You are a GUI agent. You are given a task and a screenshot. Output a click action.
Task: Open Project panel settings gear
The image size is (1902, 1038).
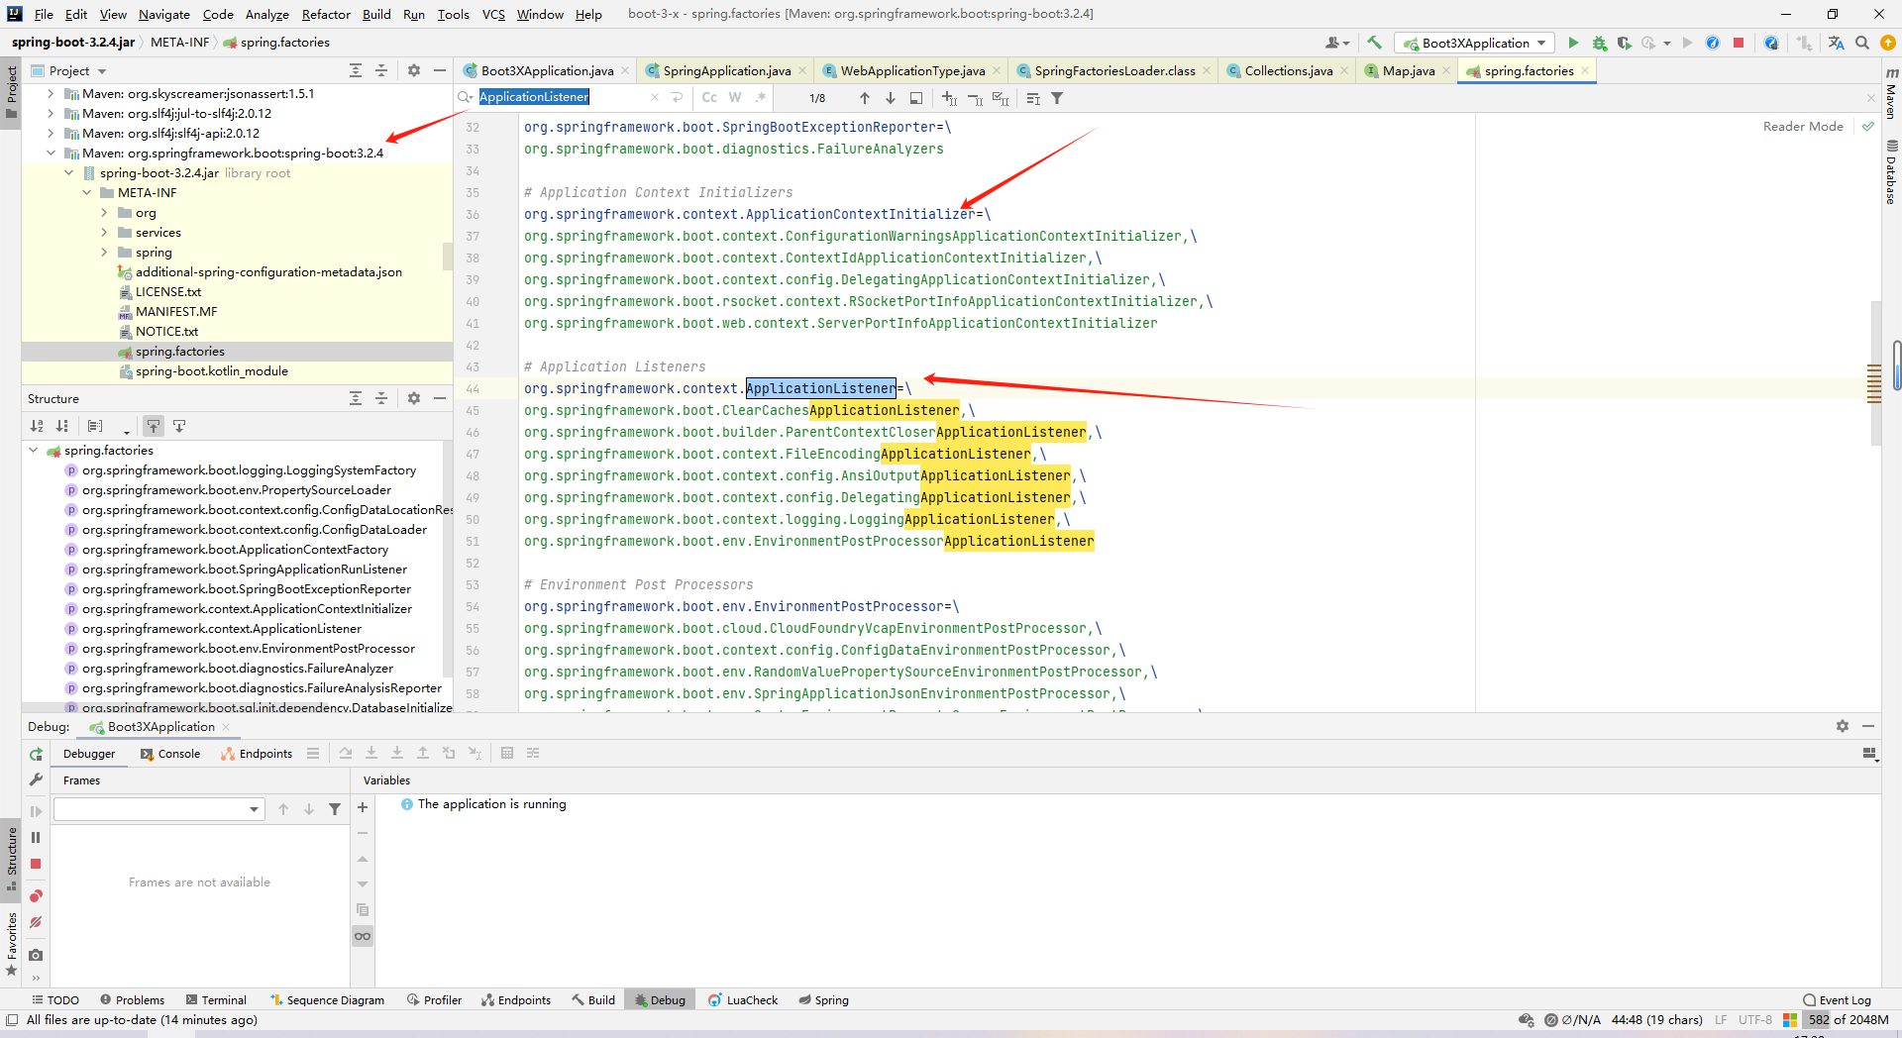414,70
